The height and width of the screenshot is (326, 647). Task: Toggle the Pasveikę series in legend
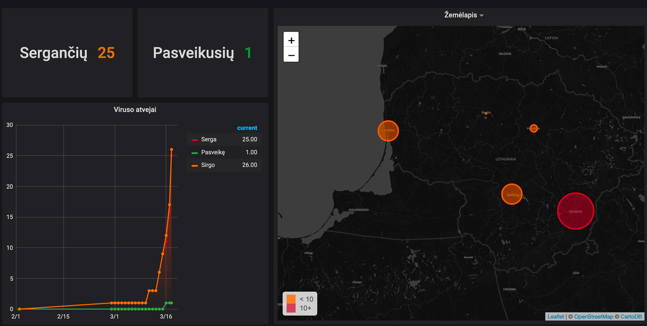[x=213, y=152]
